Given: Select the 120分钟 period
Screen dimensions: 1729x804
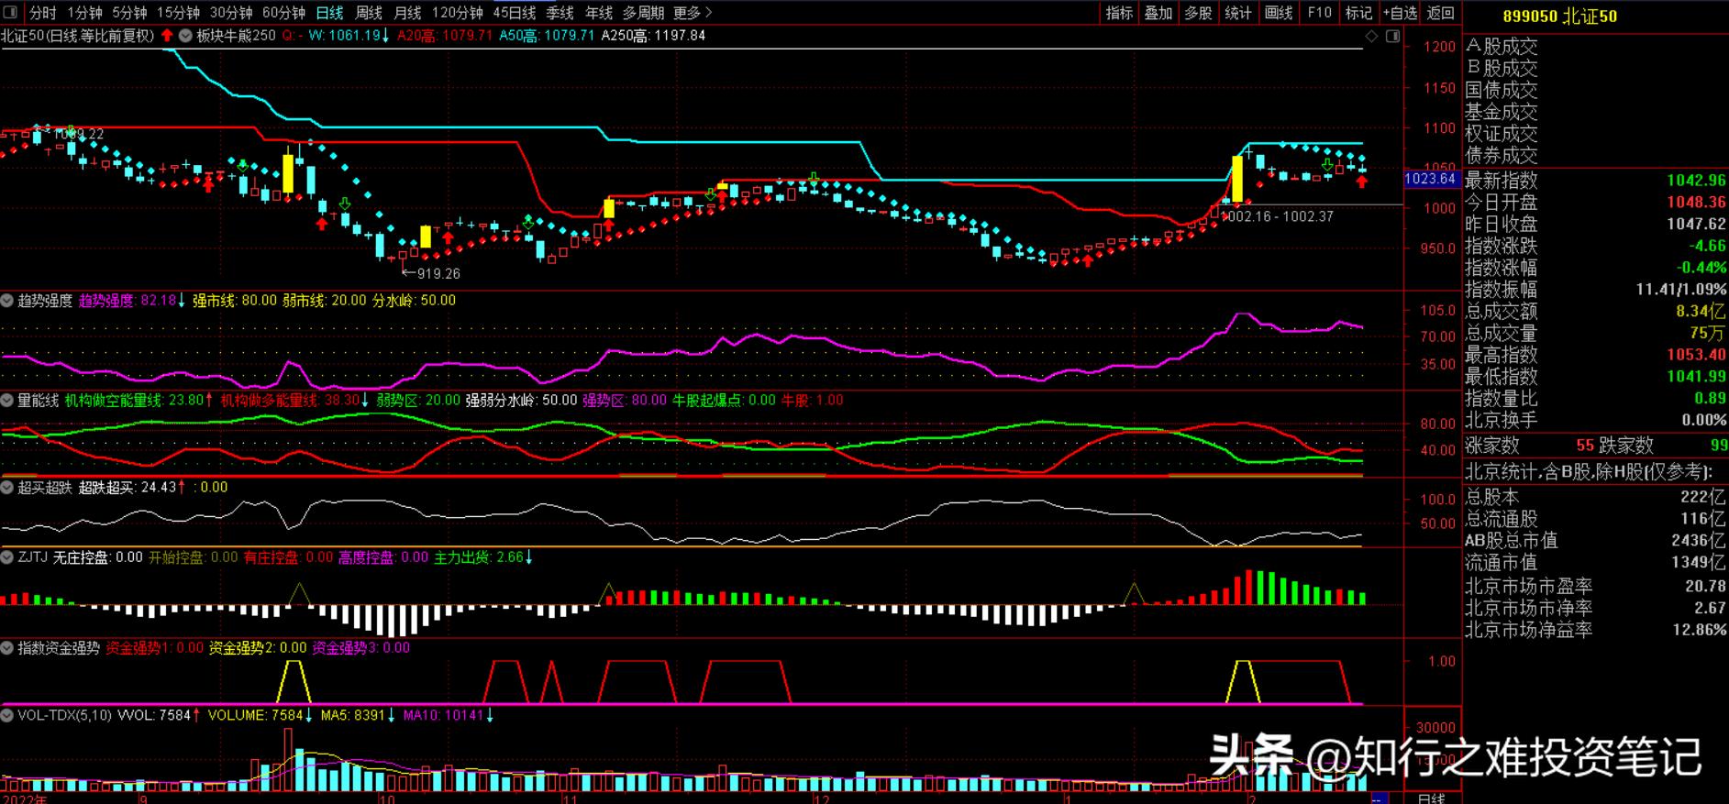Looking at the screenshot, I should coord(457,13).
